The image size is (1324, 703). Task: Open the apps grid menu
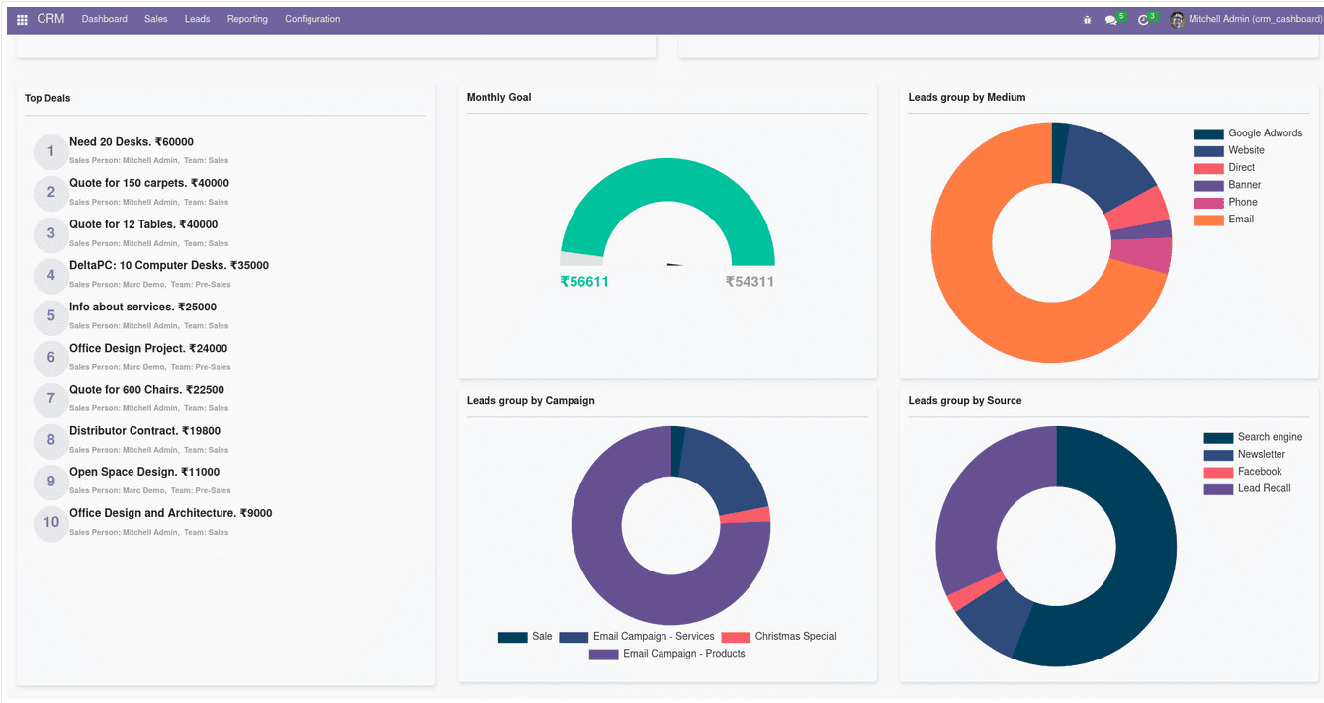point(21,18)
